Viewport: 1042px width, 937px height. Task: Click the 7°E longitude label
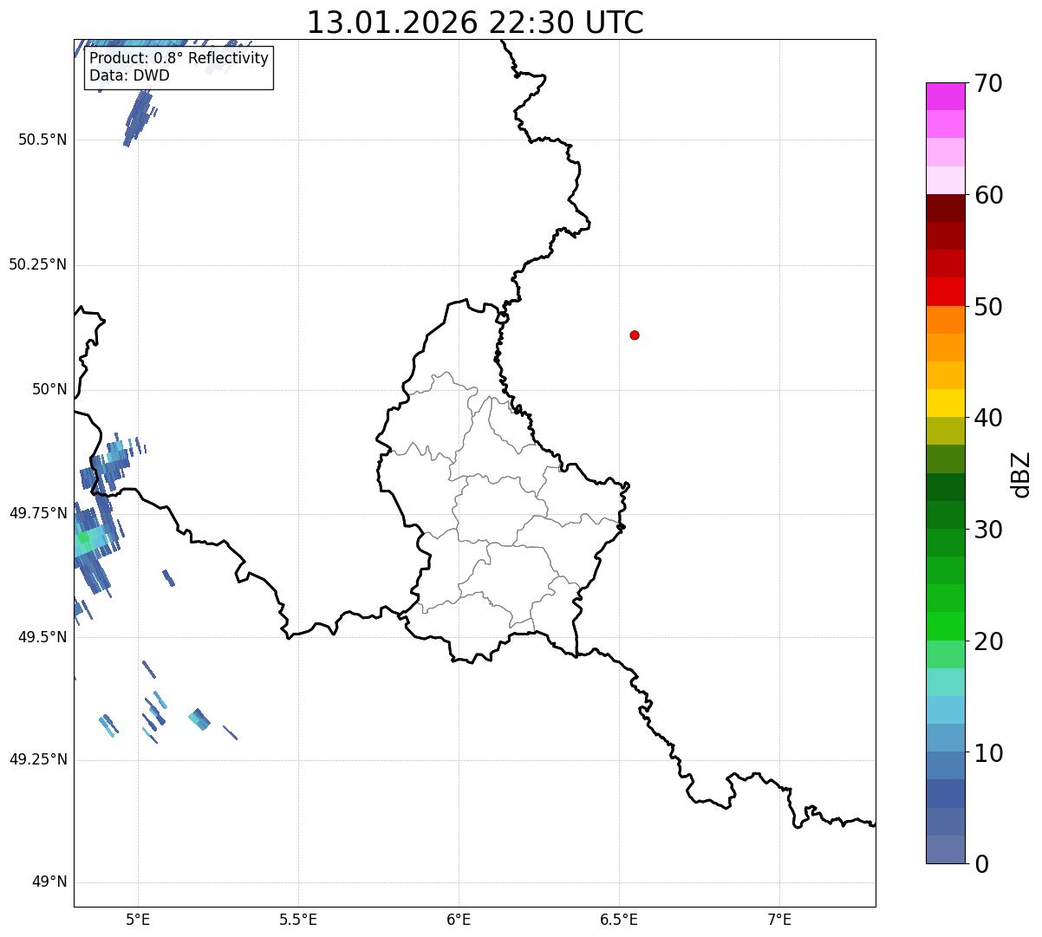[x=779, y=920]
